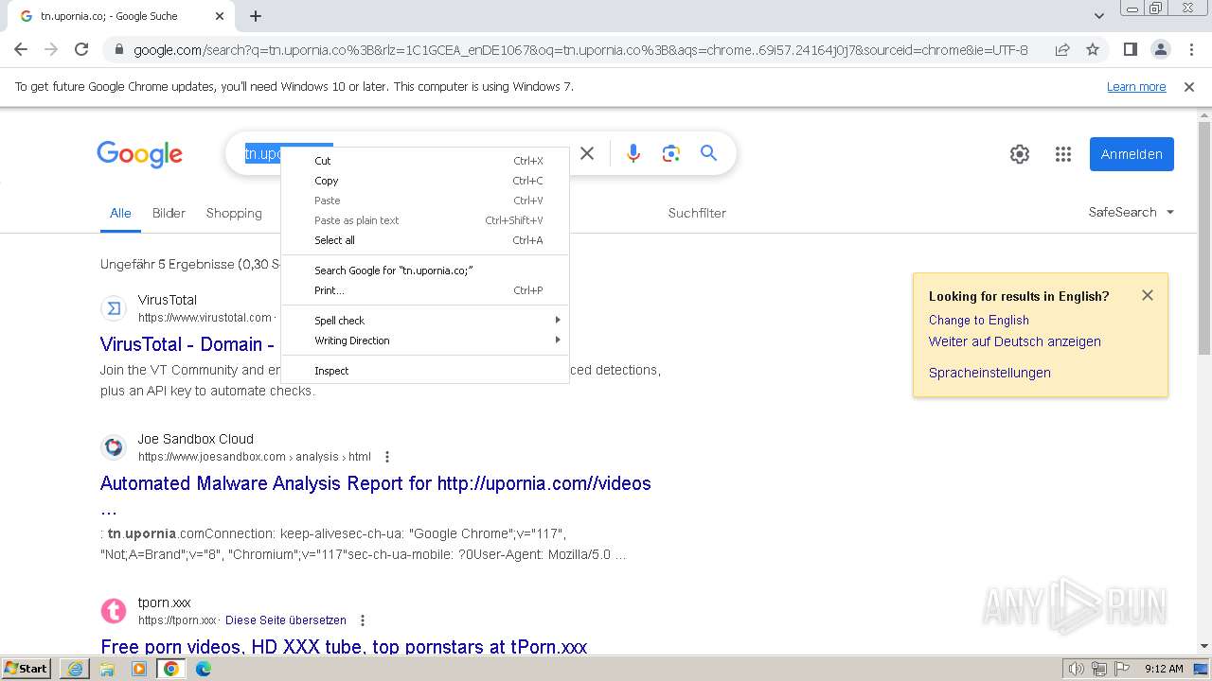Screen dimensions: 1212x681
Task: Bookmark this page with the star icon
Action: pos(1093,49)
